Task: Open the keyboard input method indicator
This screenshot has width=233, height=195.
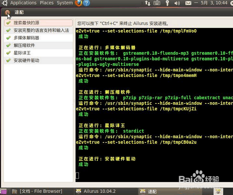Action: pyautogui.click(x=157, y=3)
